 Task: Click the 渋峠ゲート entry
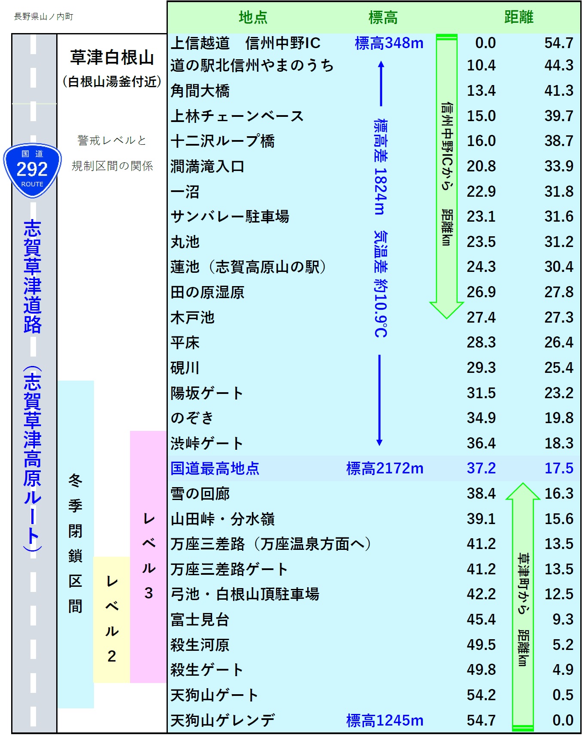click(x=207, y=443)
